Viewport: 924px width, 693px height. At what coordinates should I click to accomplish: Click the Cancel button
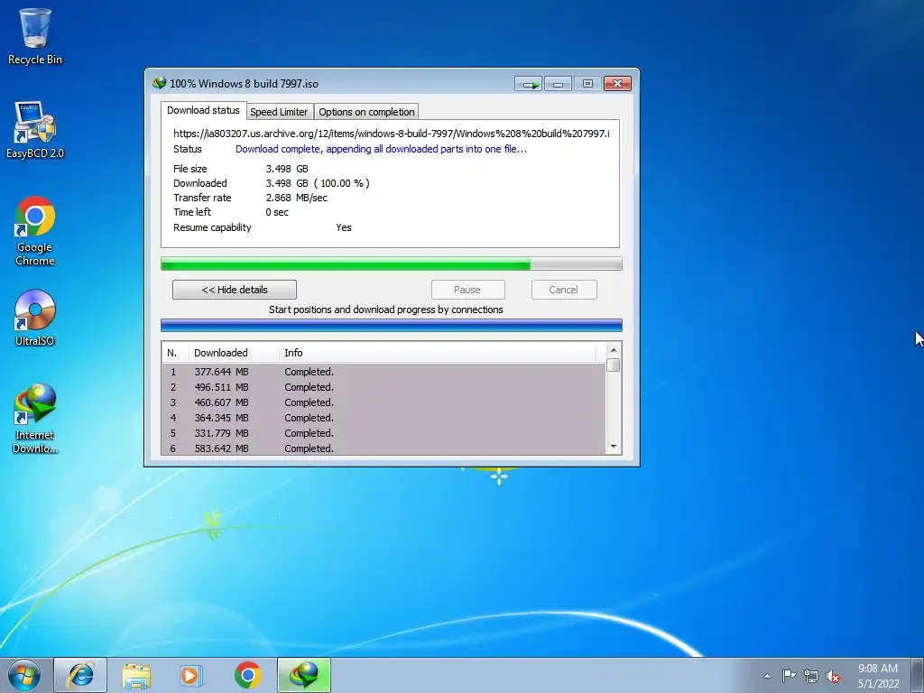[564, 290]
